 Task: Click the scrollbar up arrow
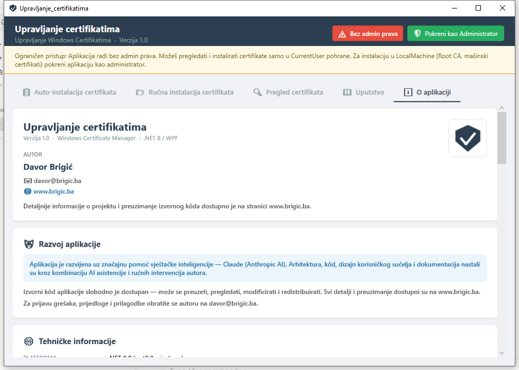(502, 108)
